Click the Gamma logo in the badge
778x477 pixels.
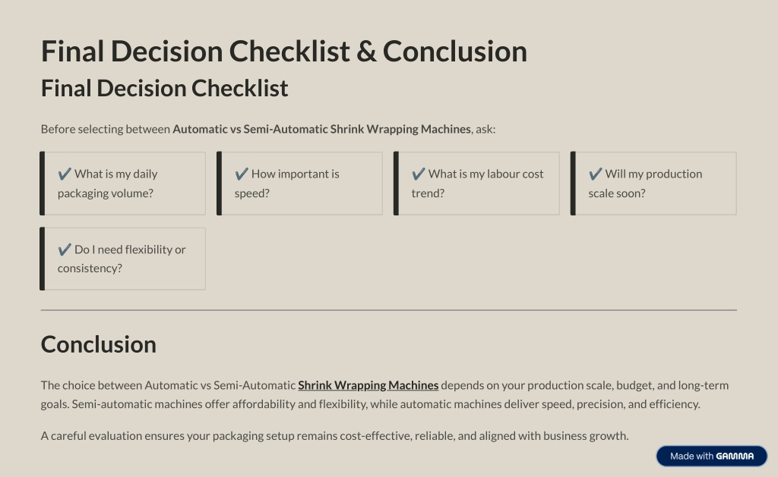pyautogui.click(x=735, y=457)
